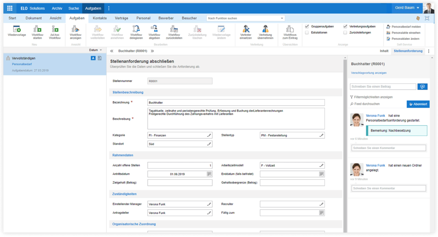Expand the Nach Funktion suchen dropdown
438x237 pixels.
click(x=281, y=18)
